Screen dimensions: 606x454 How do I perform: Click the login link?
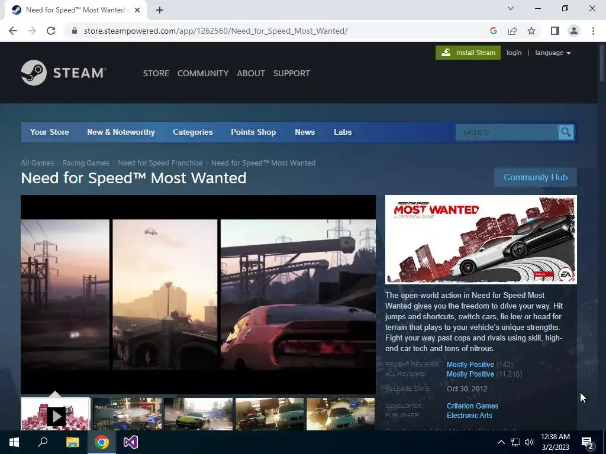[x=514, y=53]
